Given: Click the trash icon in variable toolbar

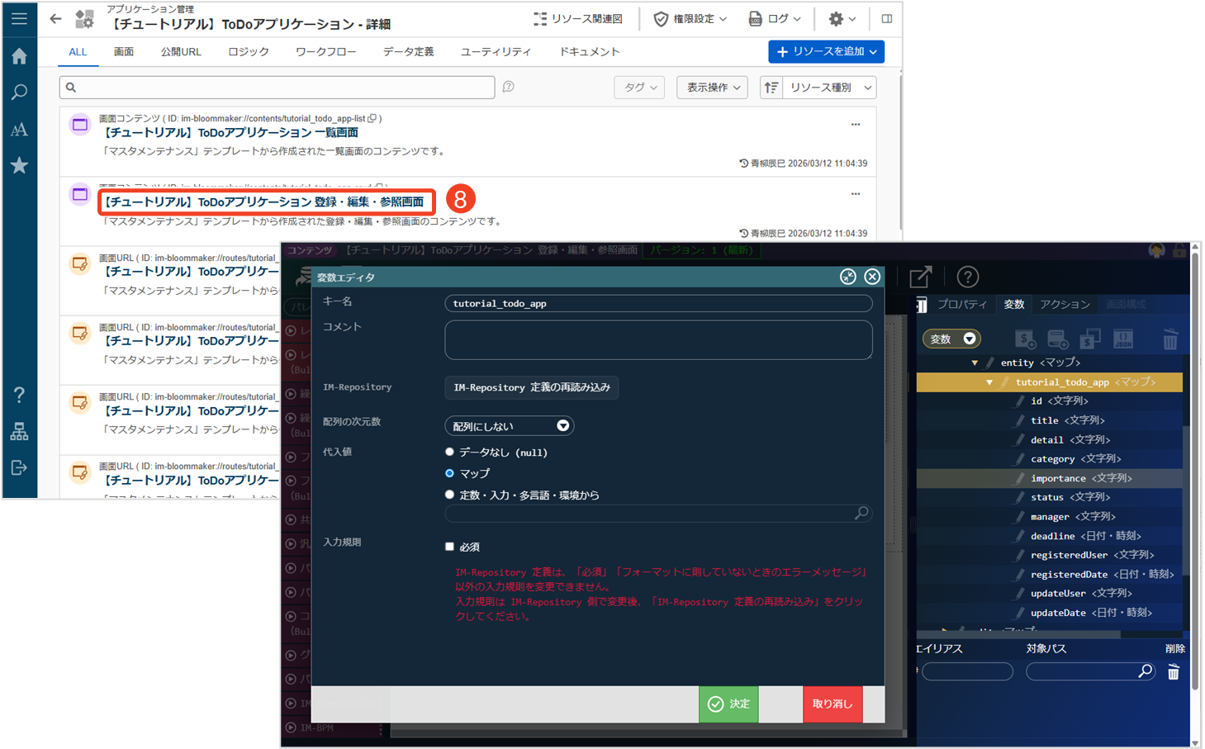Looking at the screenshot, I should [1169, 339].
